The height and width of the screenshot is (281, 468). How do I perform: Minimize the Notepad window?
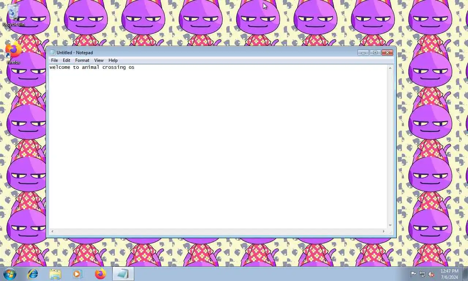click(x=363, y=53)
